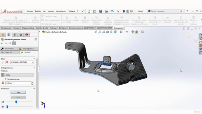Click the Rebuild traffic light icon
Screen dimensions: 202x114
(124, 11)
